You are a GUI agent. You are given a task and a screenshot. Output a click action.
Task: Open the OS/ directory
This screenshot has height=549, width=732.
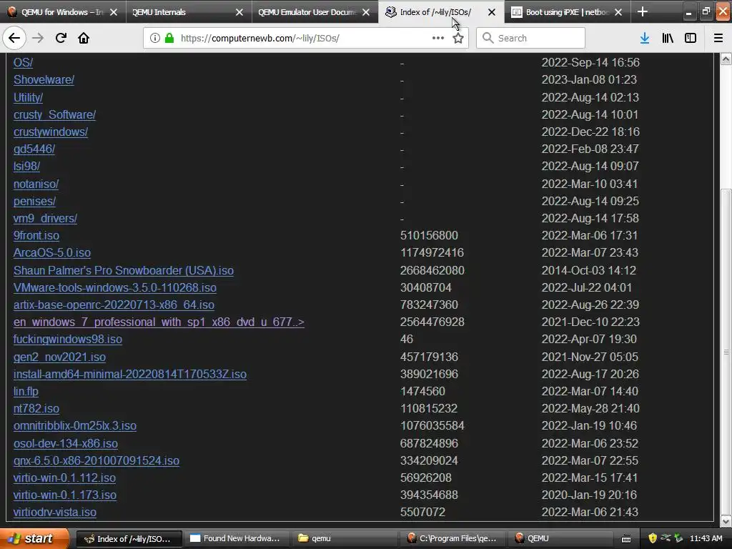pos(23,63)
